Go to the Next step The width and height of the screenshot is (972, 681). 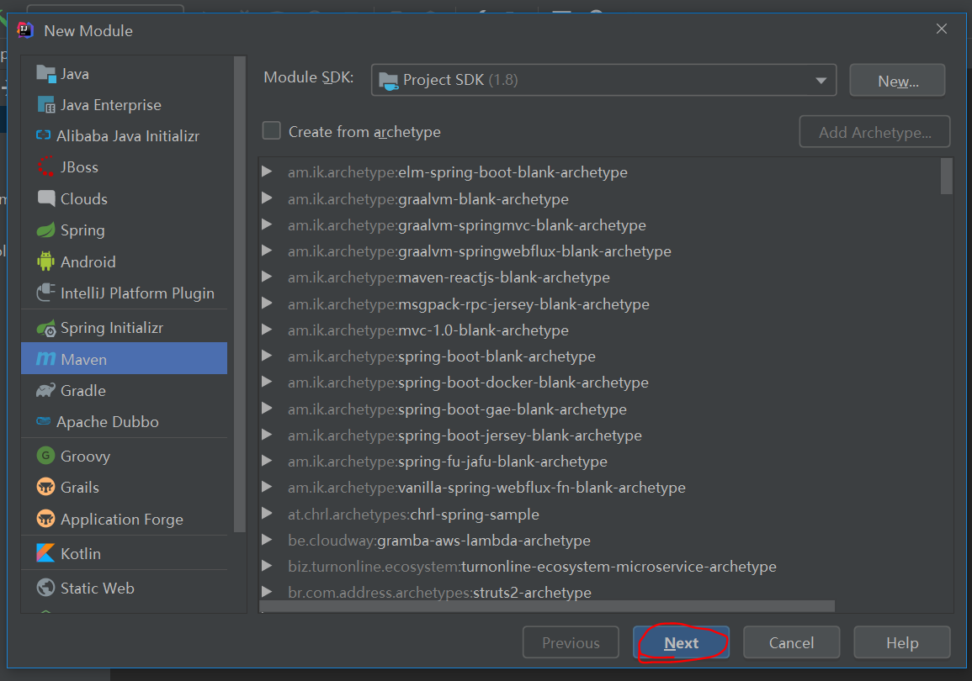682,642
